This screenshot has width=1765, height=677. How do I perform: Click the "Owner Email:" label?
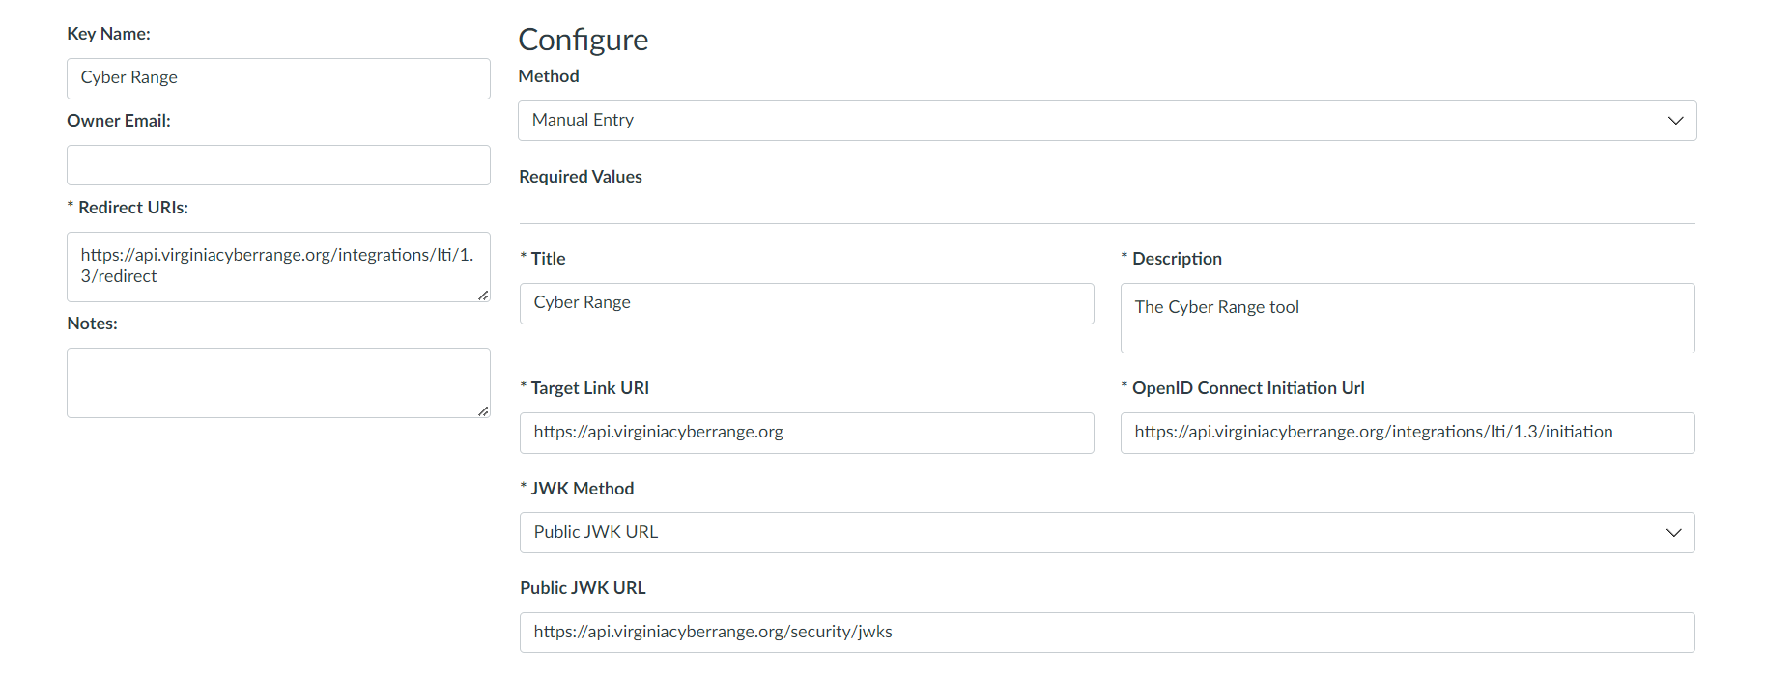(x=118, y=121)
